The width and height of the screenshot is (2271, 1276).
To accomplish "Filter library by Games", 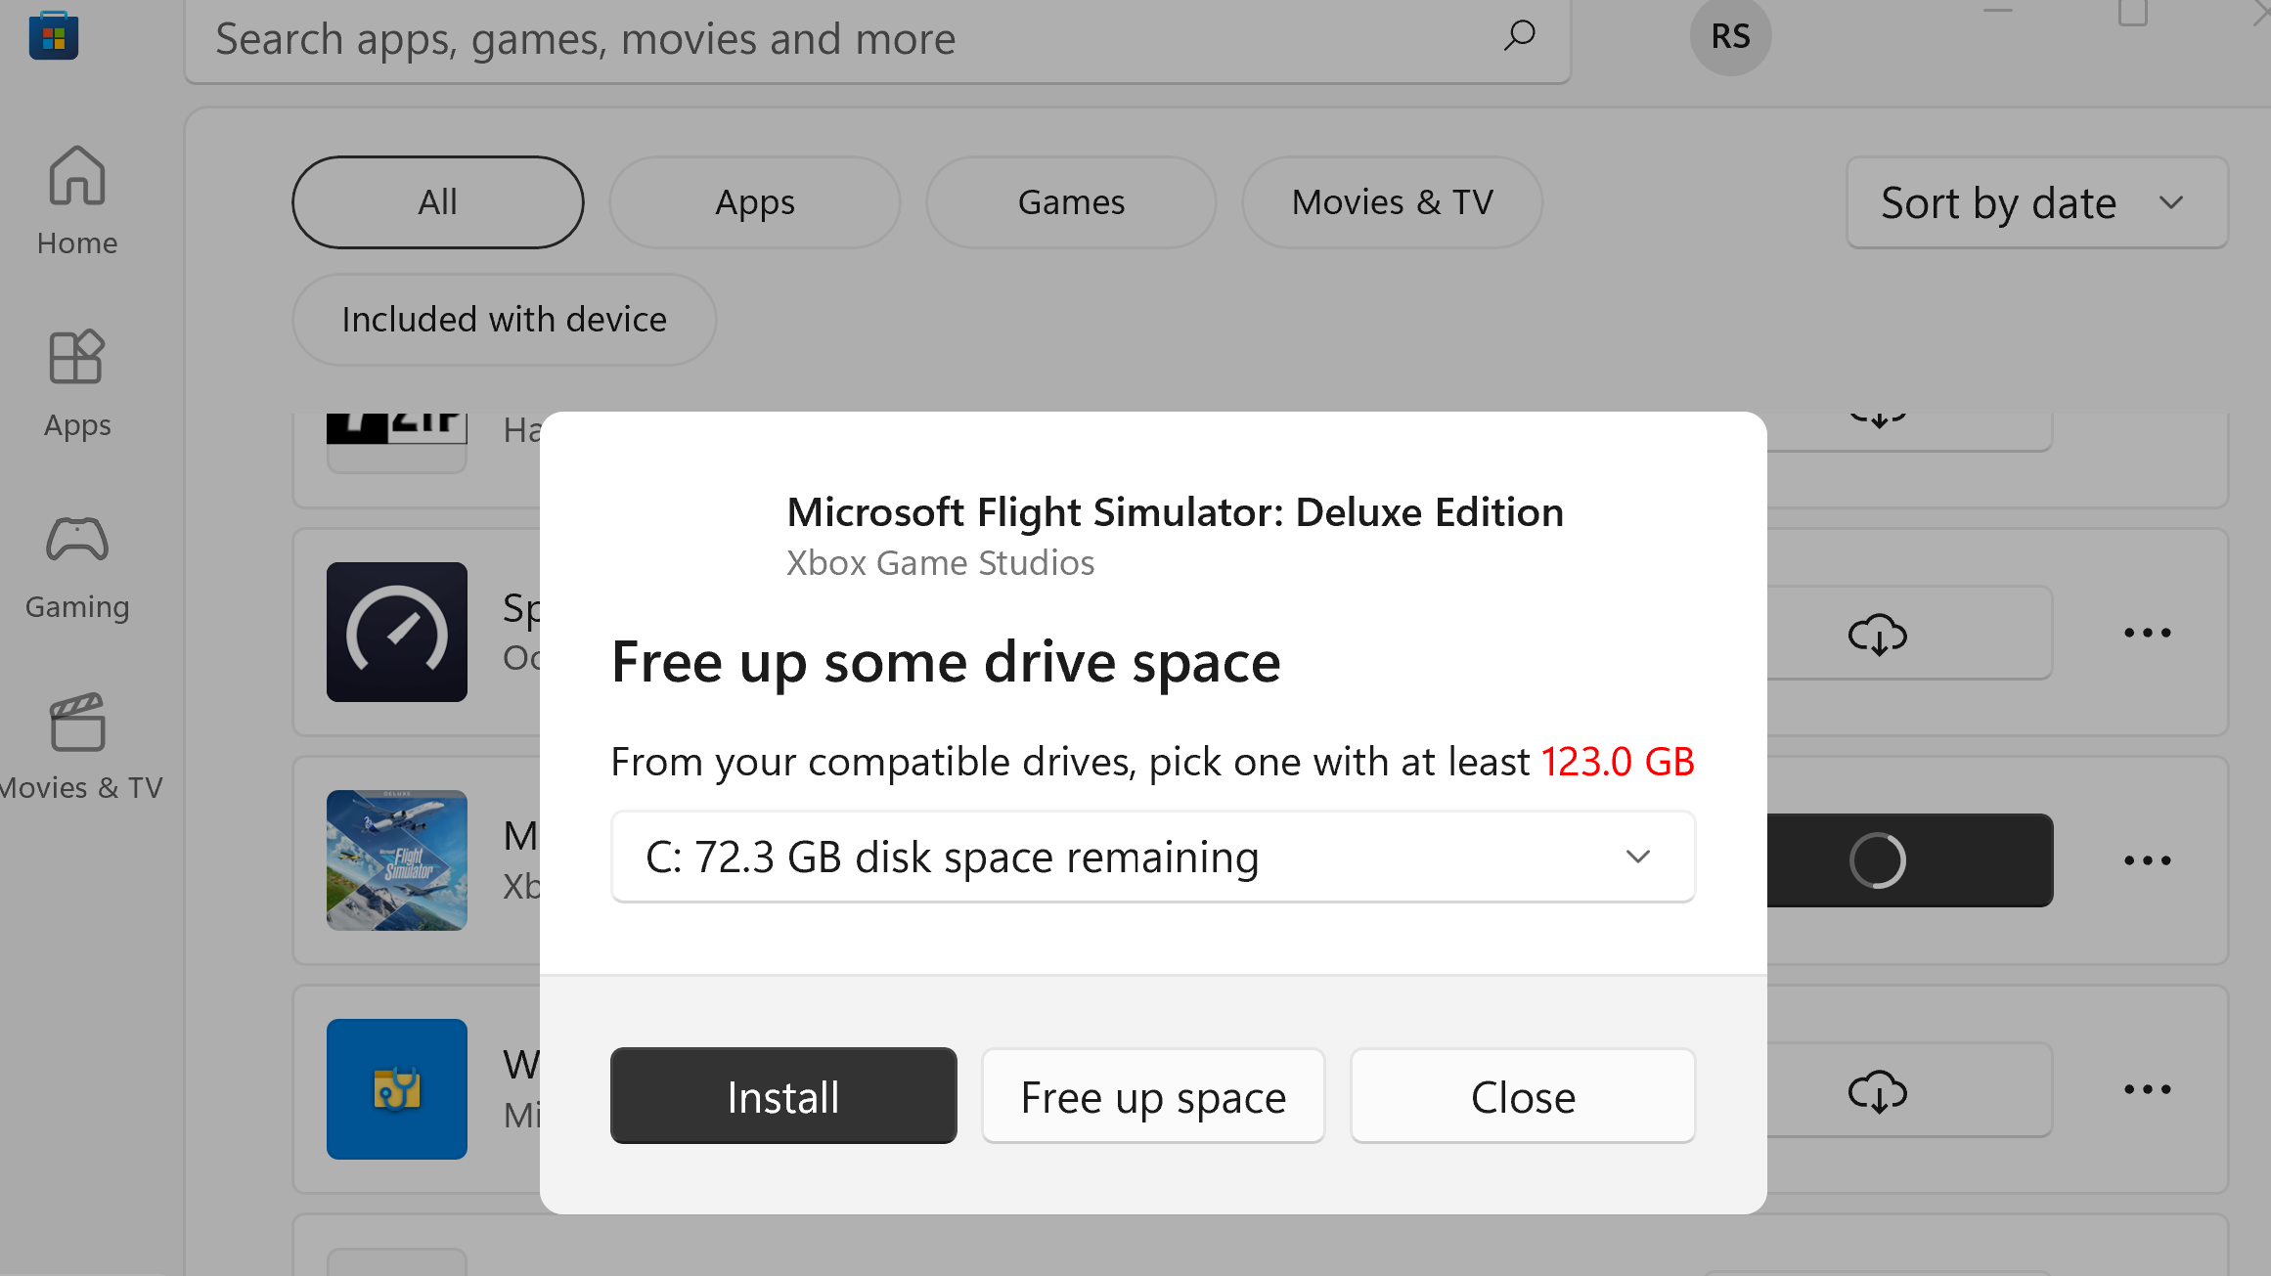I will [1071, 202].
